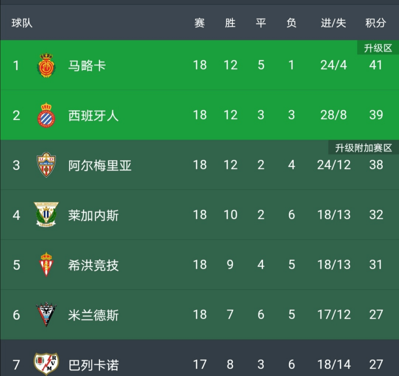The height and width of the screenshot is (376, 399).
Task: Click the 胜 column header
Action: click(x=230, y=23)
